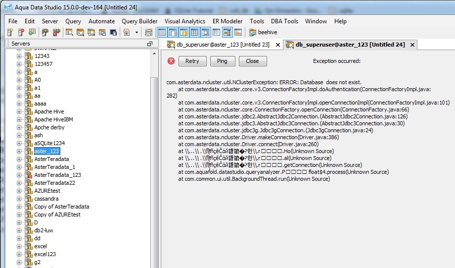
Task: Click the connect server plug icon
Action: [x=45, y=32]
